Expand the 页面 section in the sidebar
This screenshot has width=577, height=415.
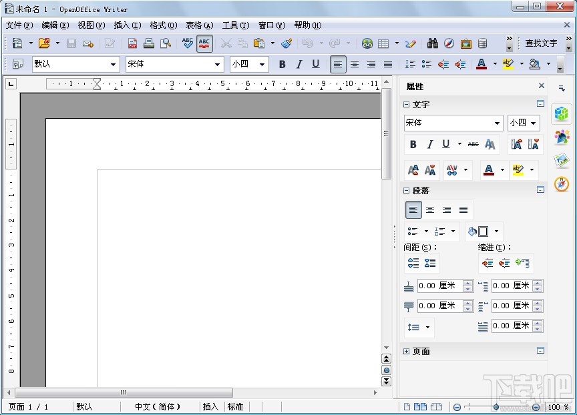[407, 351]
